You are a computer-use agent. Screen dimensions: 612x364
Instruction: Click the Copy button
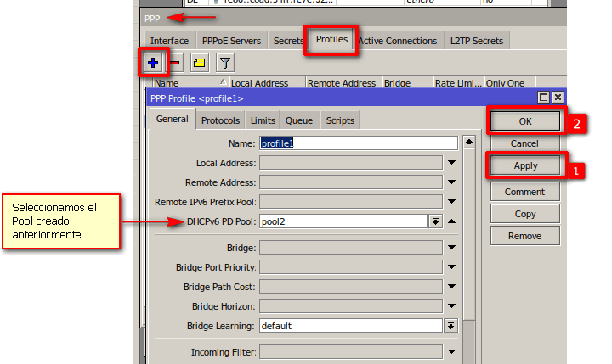(524, 214)
